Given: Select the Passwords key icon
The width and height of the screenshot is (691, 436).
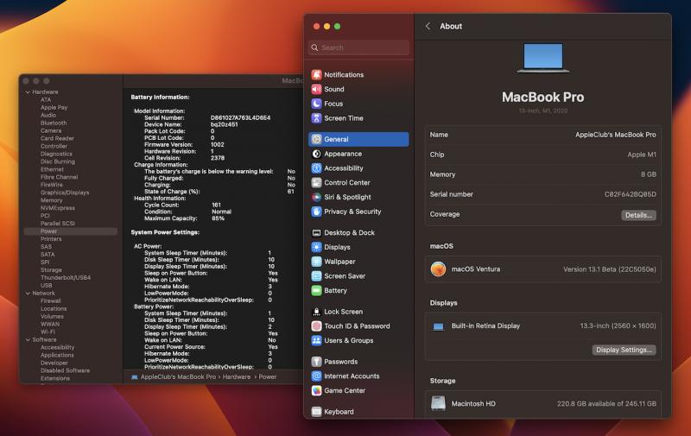Looking at the screenshot, I should (x=316, y=362).
